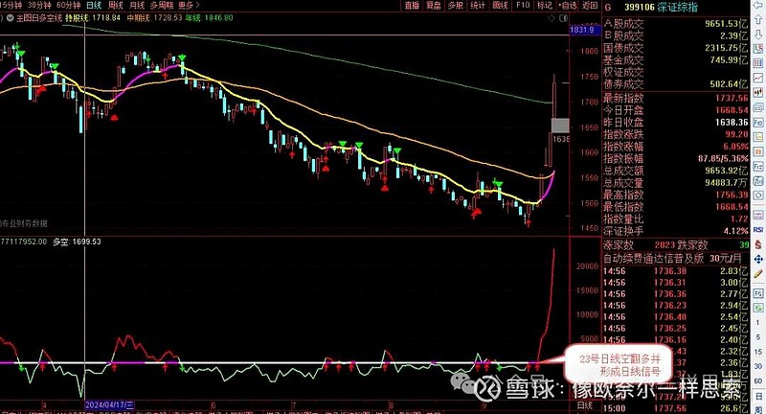Click the 持股线 1718.84 legend value
766x414 pixels.
click(x=93, y=18)
